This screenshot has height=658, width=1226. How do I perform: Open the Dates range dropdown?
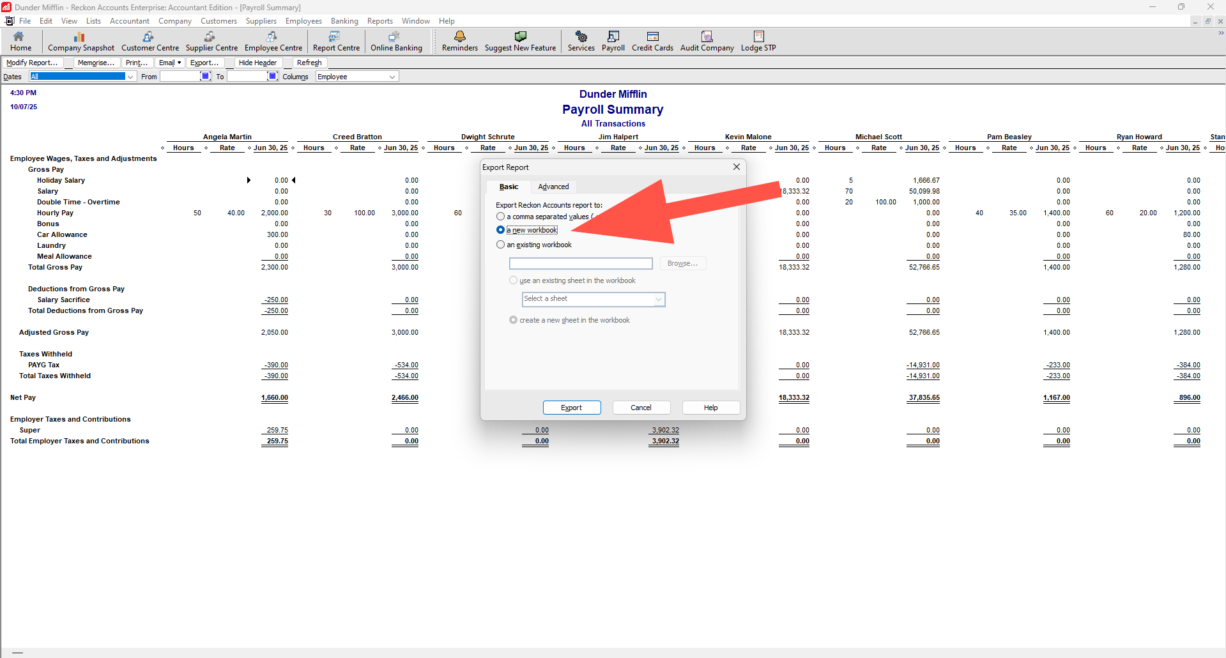130,77
